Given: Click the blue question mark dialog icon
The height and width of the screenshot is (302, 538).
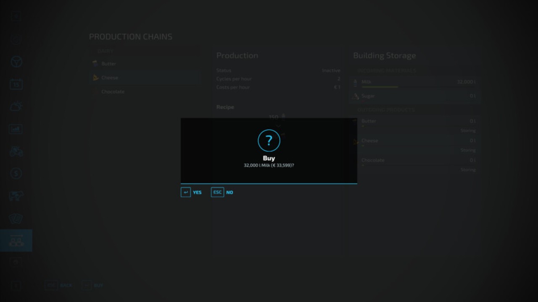Looking at the screenshot, I should (x=269, y=141).
